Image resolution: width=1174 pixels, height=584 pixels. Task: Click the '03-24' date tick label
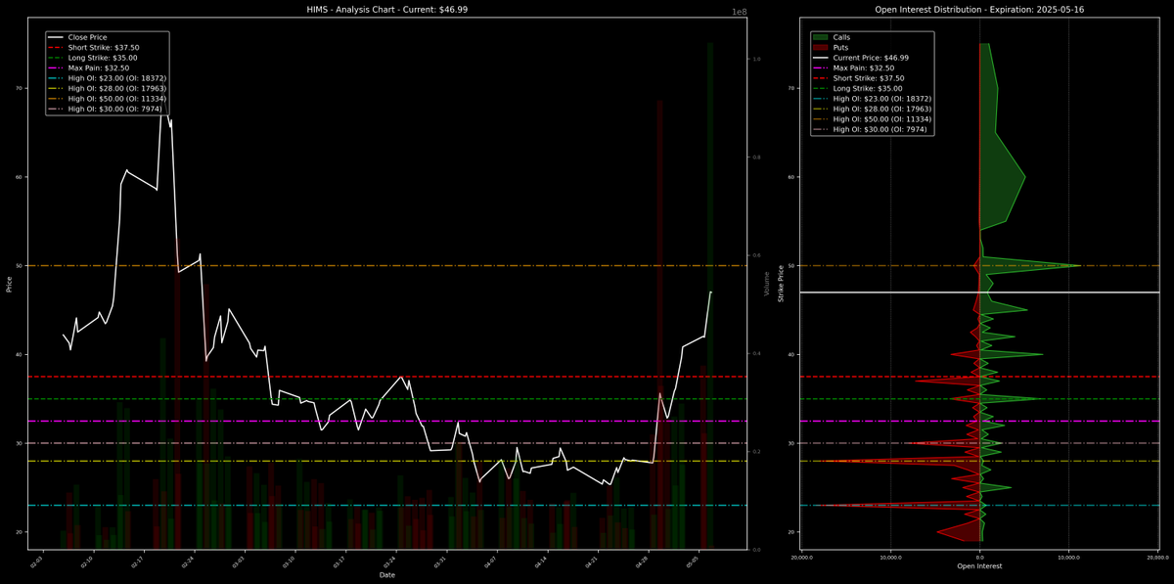390,562
